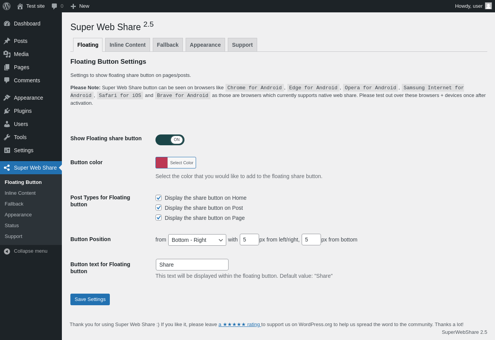The height and width of the screenshot is (340, 495).
Task: Uncheck Display the share button on Home
Action: (x=159, y=198)
